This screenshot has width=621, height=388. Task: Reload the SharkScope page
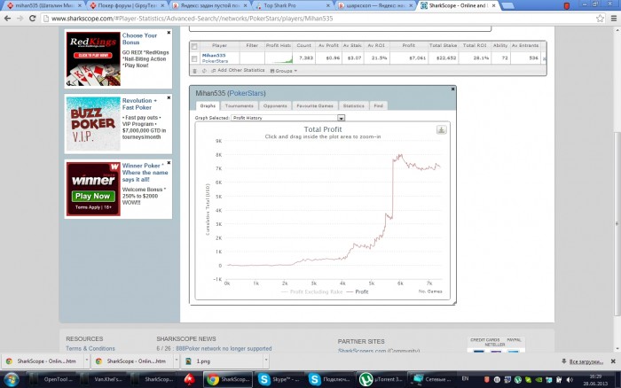click(33, 19)
